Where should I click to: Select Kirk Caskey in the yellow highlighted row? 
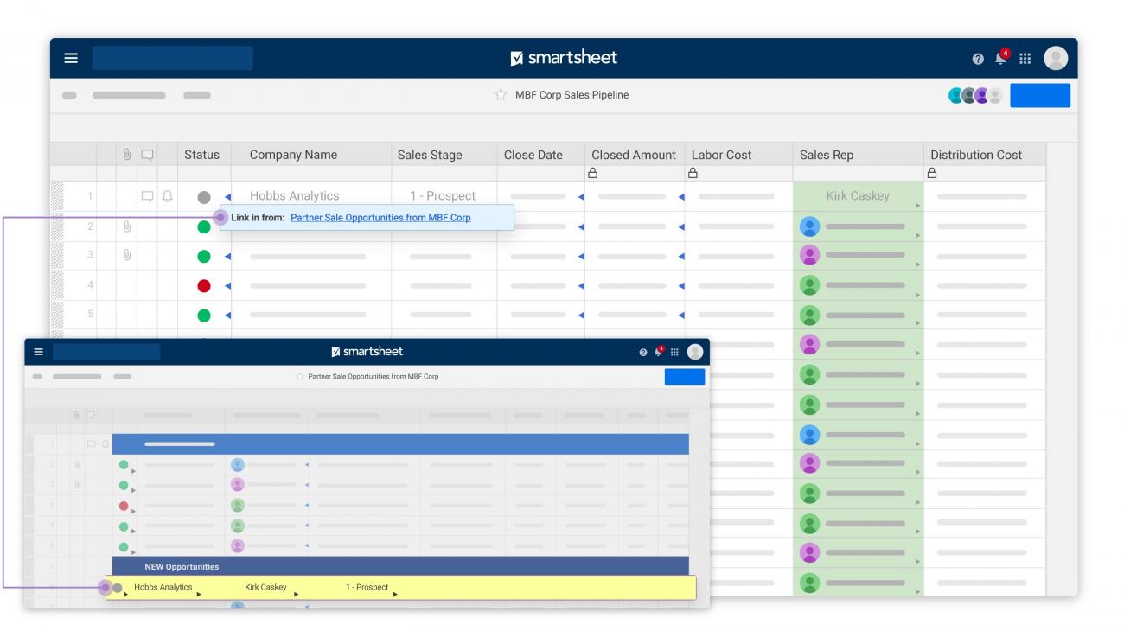click(x=265, y=587)
